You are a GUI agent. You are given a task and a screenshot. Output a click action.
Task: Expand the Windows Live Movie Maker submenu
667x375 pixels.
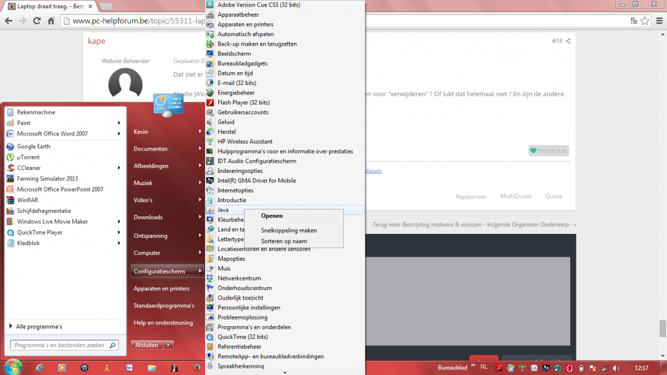click(119, 222)
